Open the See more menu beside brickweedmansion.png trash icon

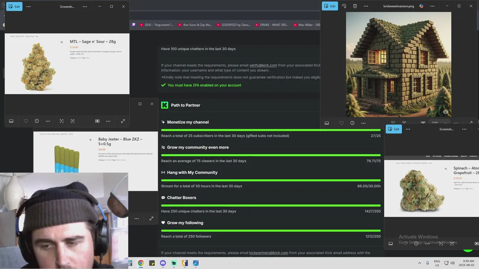[366, 6]
